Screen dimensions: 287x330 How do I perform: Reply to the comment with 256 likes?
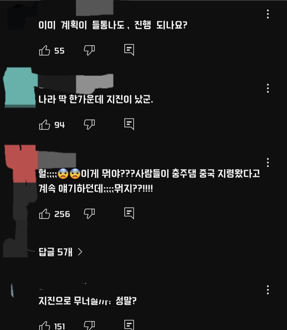(x=129, y=214)
